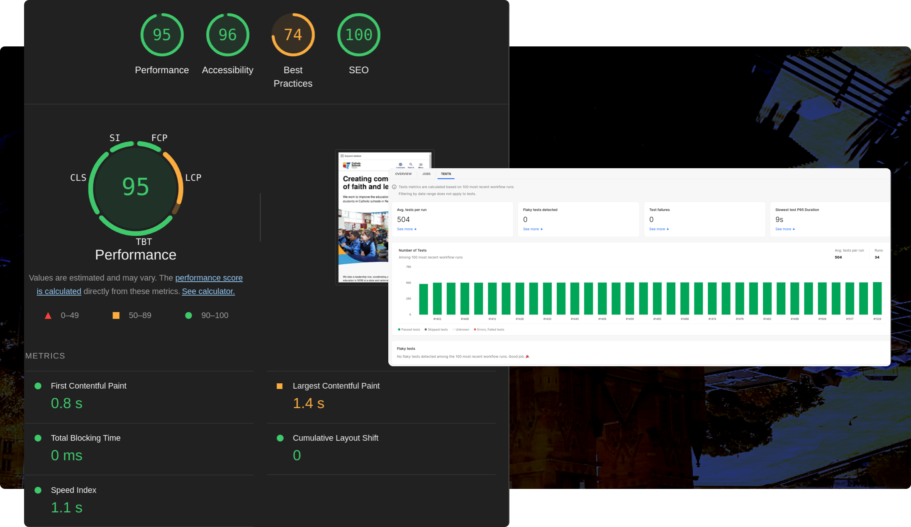Toggle Errors, Failed tests legend item
Image resolution: width=911 pixels, height=527 pixels.
click(489, 330)
